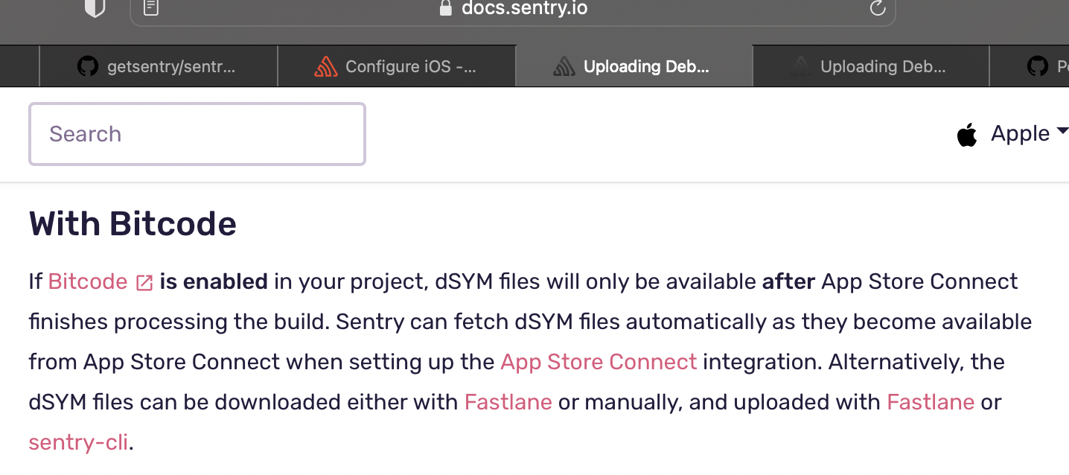Open the Apple platform dropdown

[x=1021, y=133]
